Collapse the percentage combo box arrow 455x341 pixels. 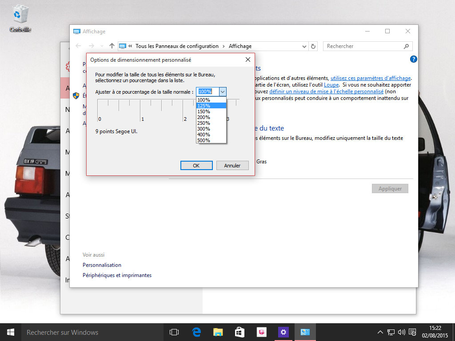(223, 91)
